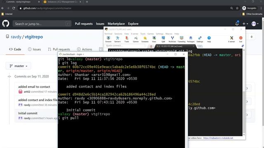264x148 pixels.
Task: Open the Chrome three-dot menu
Action: pos(261,8)
